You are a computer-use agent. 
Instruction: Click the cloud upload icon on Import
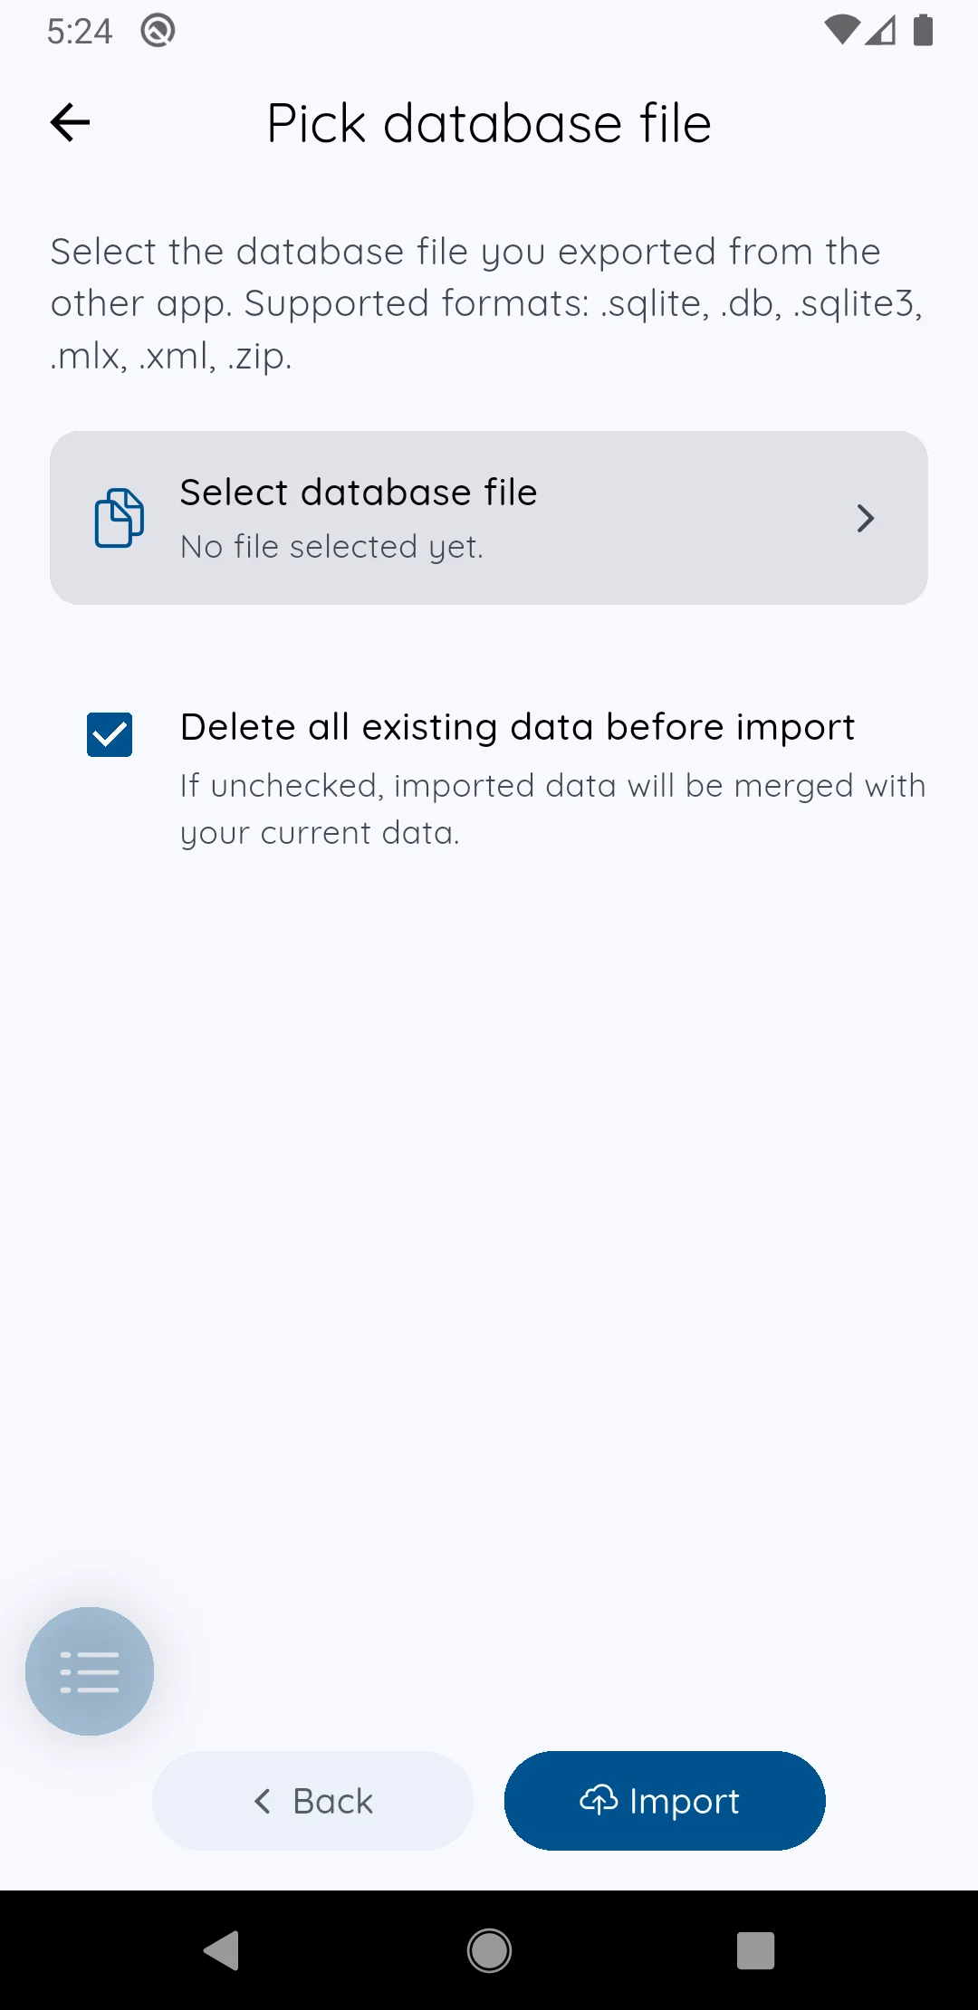click(x=599, y=1800)
